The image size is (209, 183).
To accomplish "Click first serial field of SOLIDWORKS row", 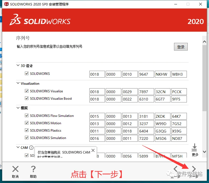I will point(97,74).
